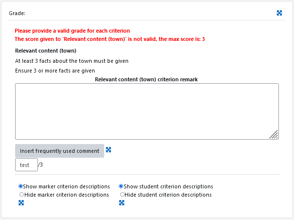Viewport: 294px width, 220px height.
Task: Select Hide marker criterion descriptions
Action: click(21, 195)
